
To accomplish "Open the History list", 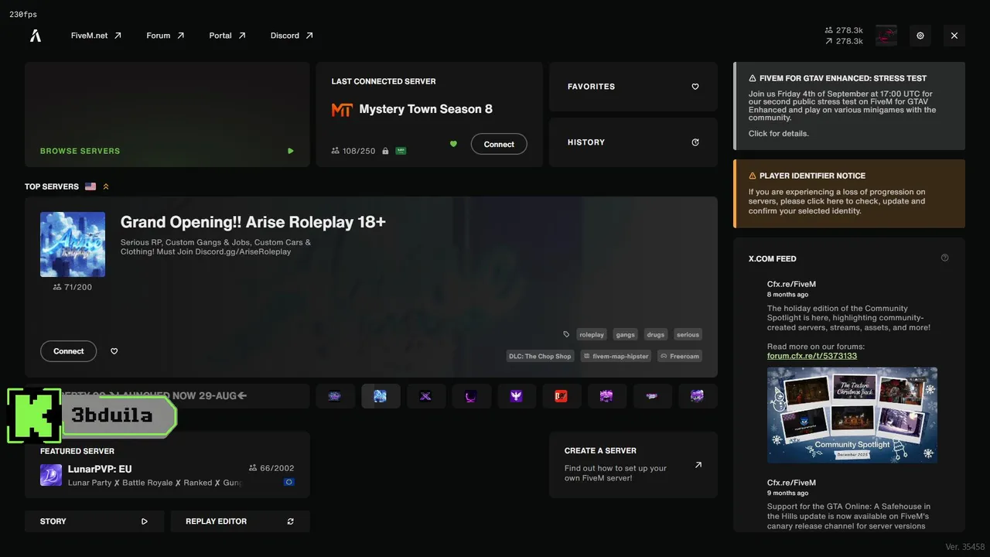I will click(633, 142).
